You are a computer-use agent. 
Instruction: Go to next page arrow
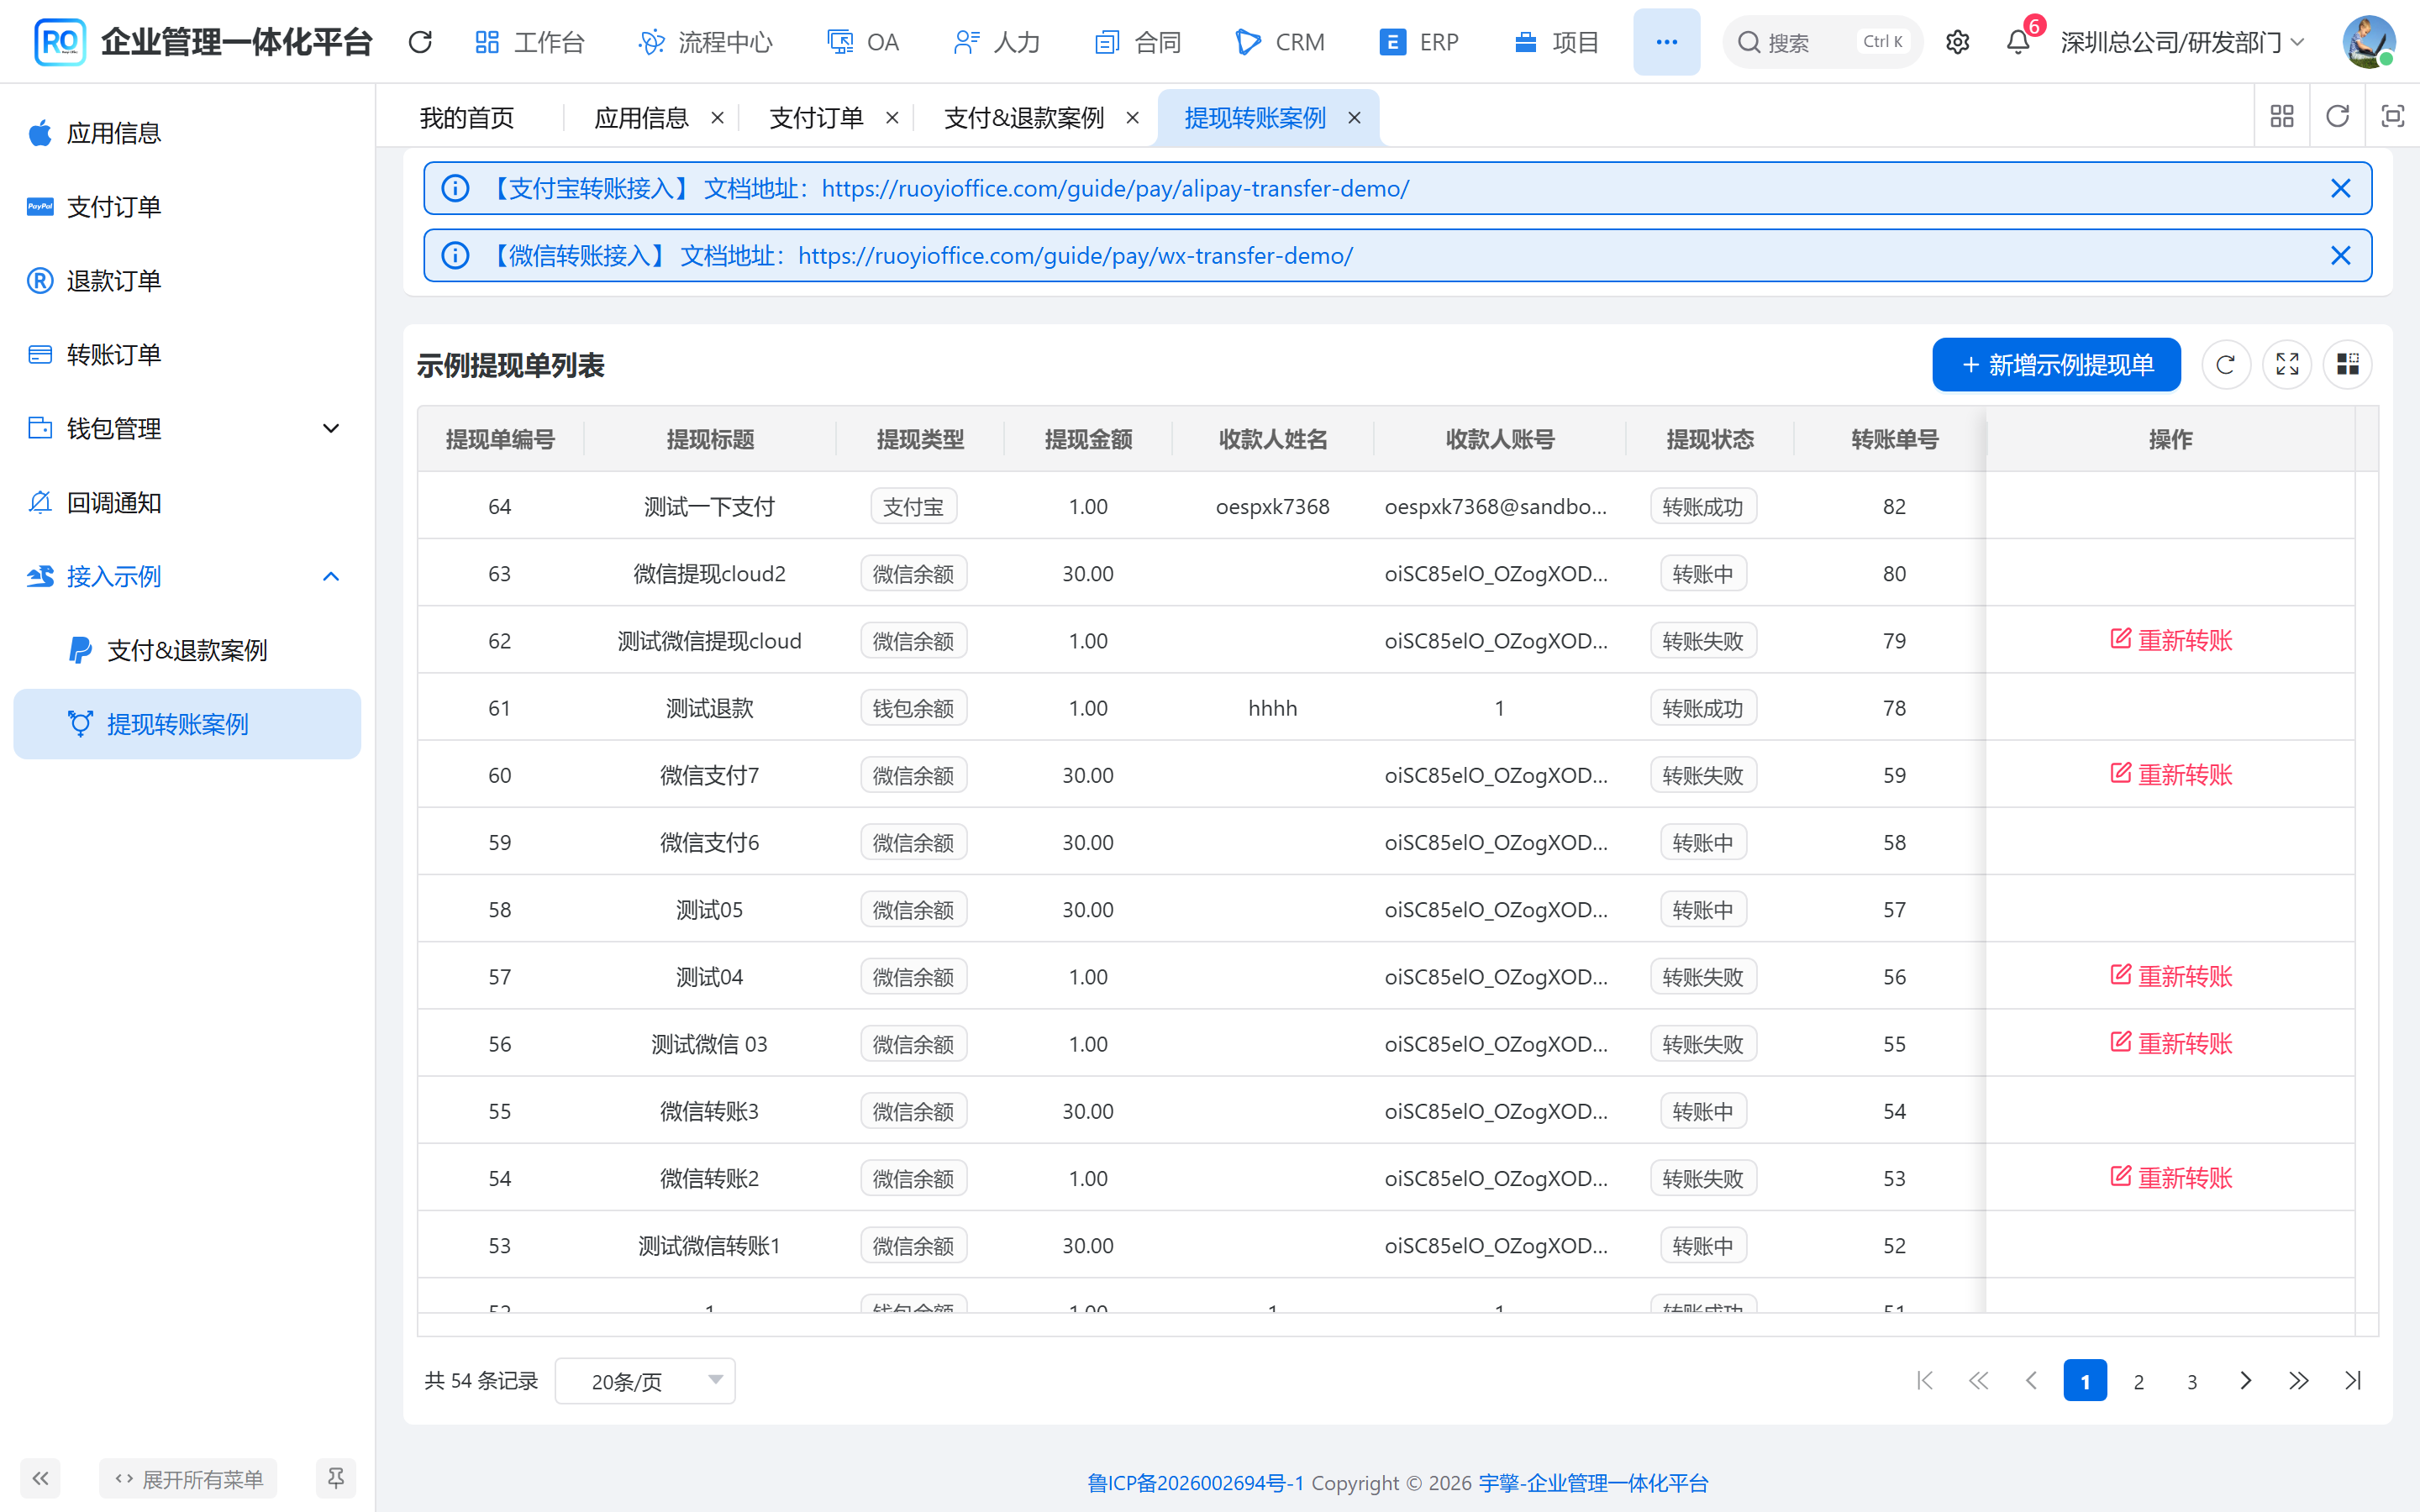tap(2245, 1381)
